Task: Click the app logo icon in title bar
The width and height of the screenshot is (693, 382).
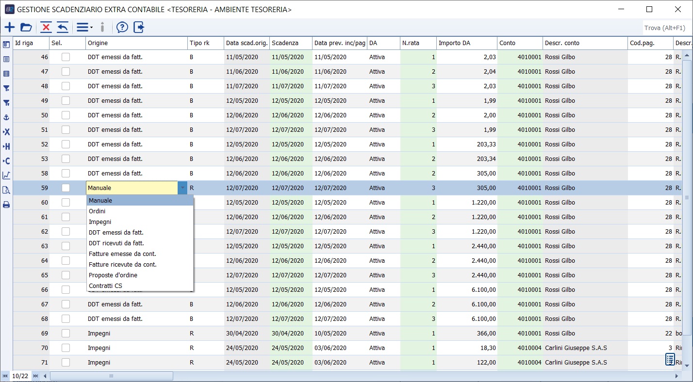Action: point(9,9)
